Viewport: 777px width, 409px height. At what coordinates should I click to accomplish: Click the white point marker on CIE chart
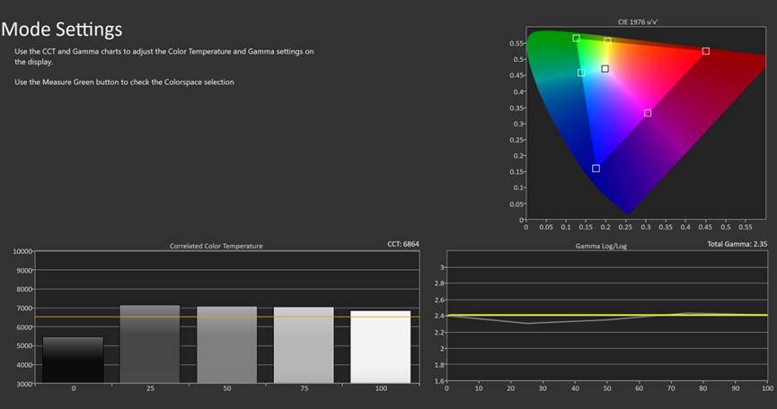coord(605,69)
